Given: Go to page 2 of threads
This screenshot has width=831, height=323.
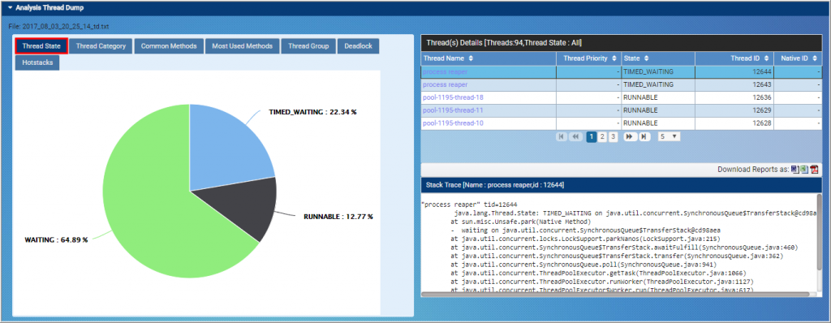Looking at the screenshot, I should click(602, 137).
